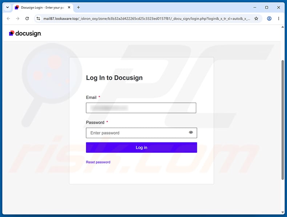Click the purple Log in button
This screenshot has width=287, height=217.
coord(141,148)
